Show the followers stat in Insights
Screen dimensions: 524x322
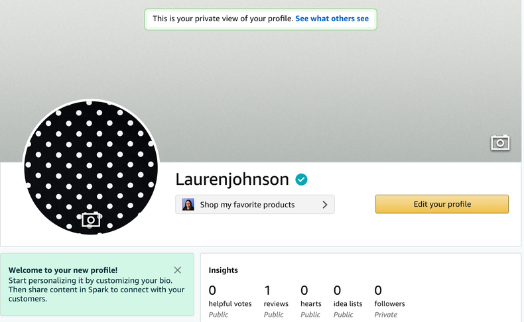click(x=378, y=291)
